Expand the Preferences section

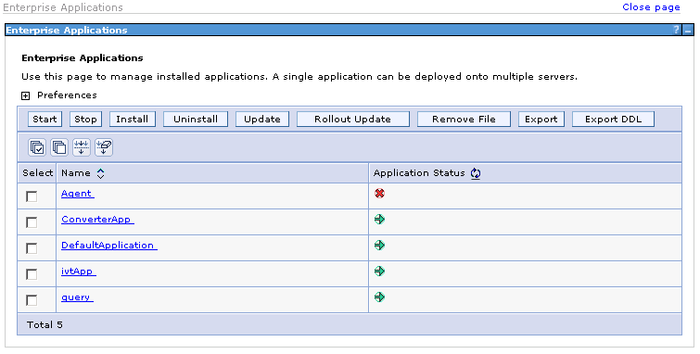click(25, 95)
